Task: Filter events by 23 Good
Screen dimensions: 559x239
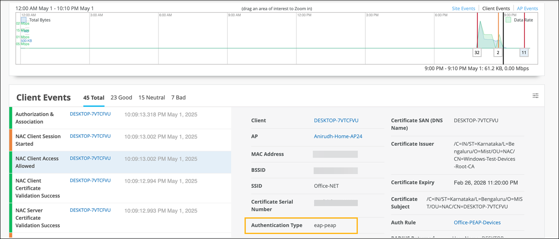Action: [x=121, y=97]
